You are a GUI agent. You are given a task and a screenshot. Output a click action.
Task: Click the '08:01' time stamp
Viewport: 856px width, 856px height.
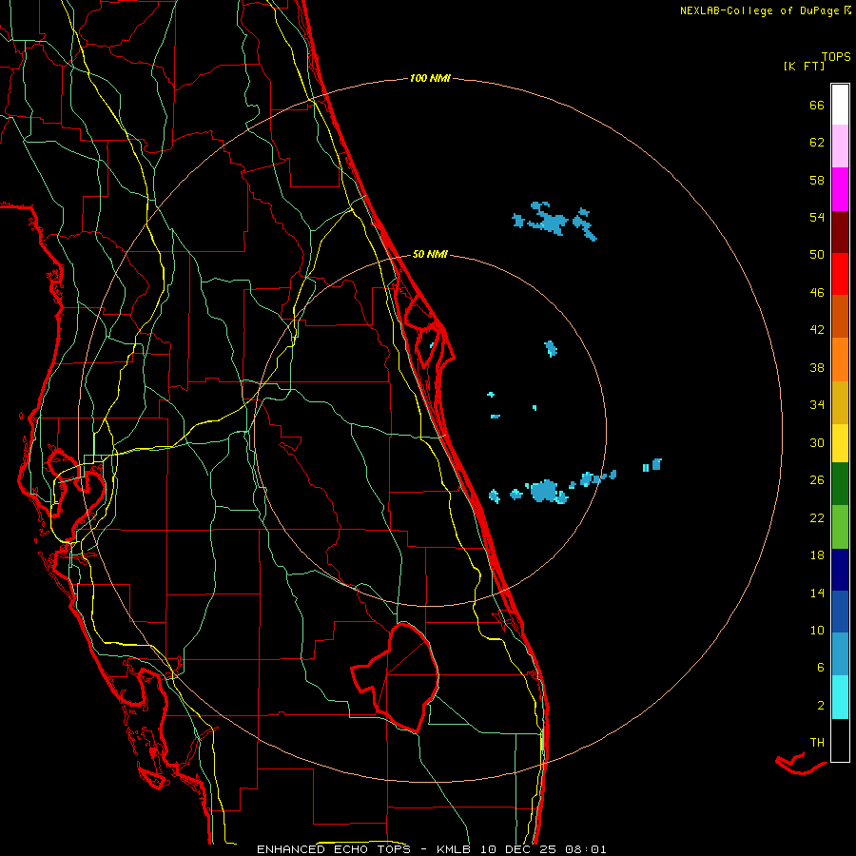pos(586,849)
